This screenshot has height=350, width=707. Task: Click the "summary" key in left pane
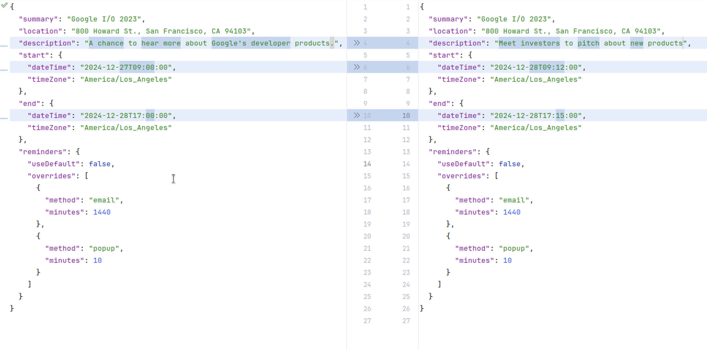pyautogui.click(x=38, y=19)
